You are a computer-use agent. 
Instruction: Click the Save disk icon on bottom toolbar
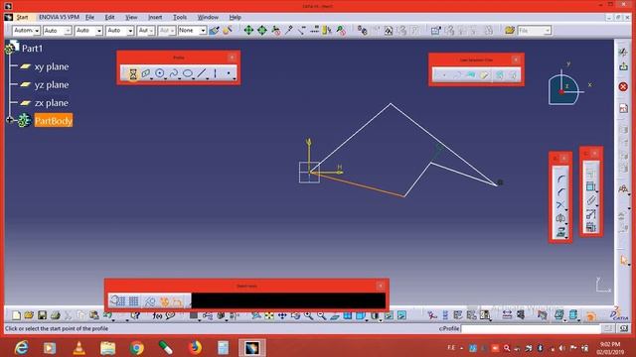click(42, 315)
